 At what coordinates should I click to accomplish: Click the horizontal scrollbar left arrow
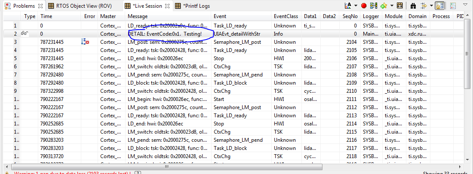click(x=7, y=166)
